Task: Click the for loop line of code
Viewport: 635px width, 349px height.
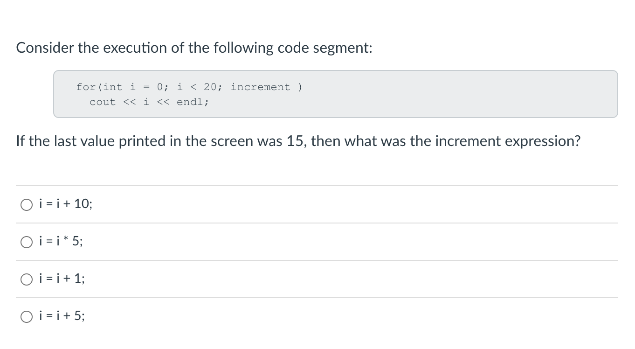Action: [x=189, y=87]
